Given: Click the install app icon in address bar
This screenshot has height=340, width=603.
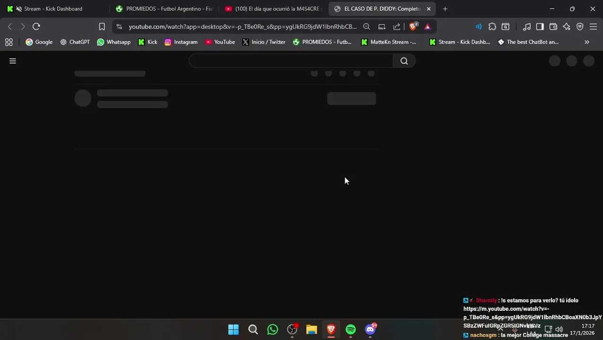Looking at the screenshot, I should [382, 26].
